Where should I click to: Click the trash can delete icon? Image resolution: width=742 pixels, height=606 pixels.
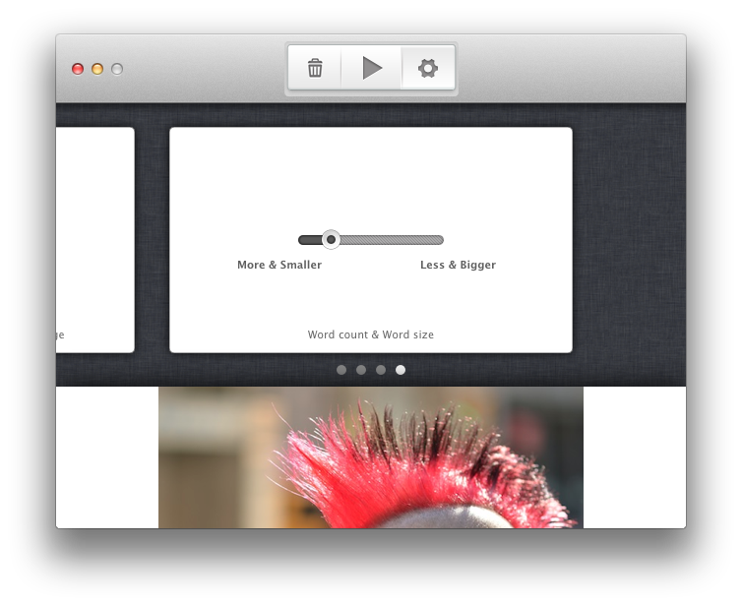coord(315,68)
